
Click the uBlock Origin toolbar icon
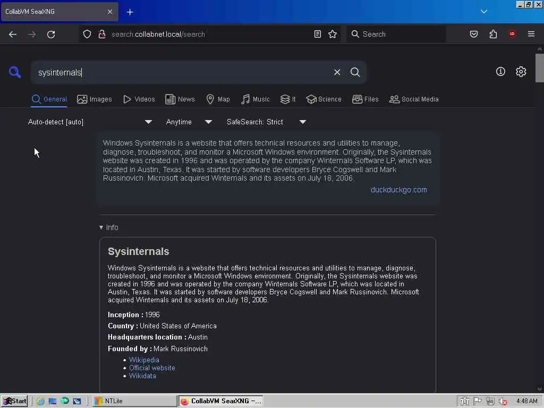[512, 33]
